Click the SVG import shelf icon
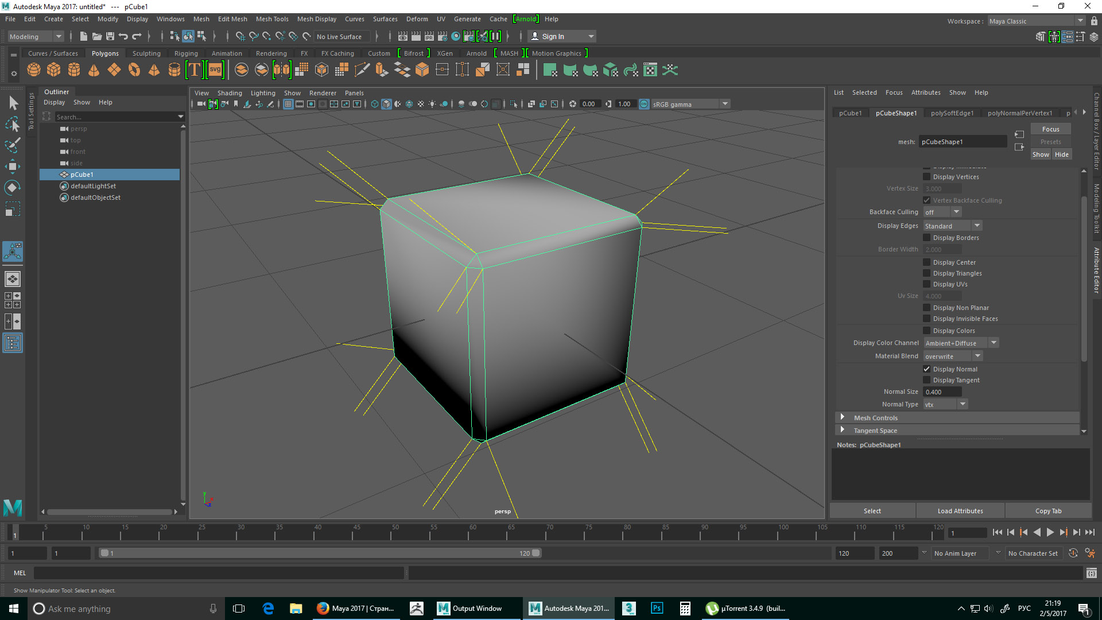The image size is (1102, 620). (215, 70)
